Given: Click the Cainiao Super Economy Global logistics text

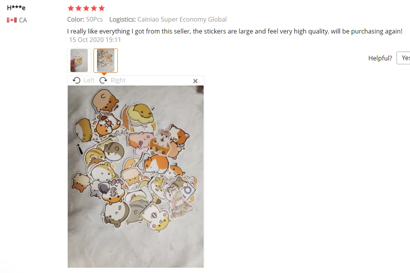Looking at the screenshot, I should click(x=182, y=19).
